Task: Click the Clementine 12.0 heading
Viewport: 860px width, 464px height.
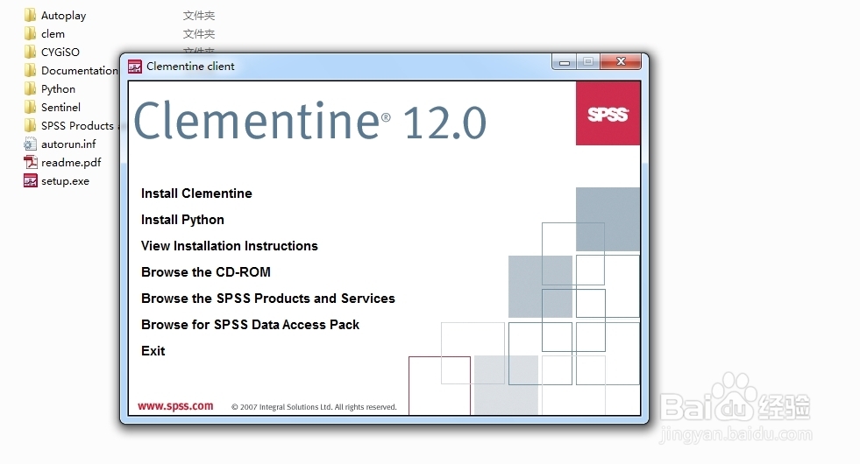Action: pyautogui.click(x=309, y=121)
